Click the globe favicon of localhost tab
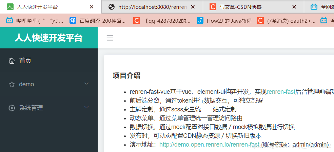 pos(112,7)
